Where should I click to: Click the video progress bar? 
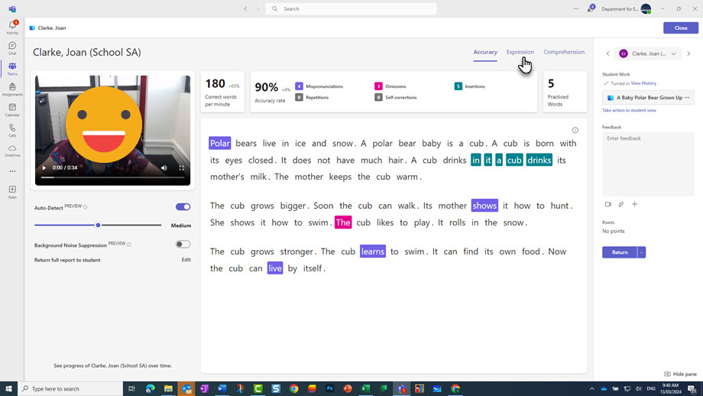pos(112,177)
